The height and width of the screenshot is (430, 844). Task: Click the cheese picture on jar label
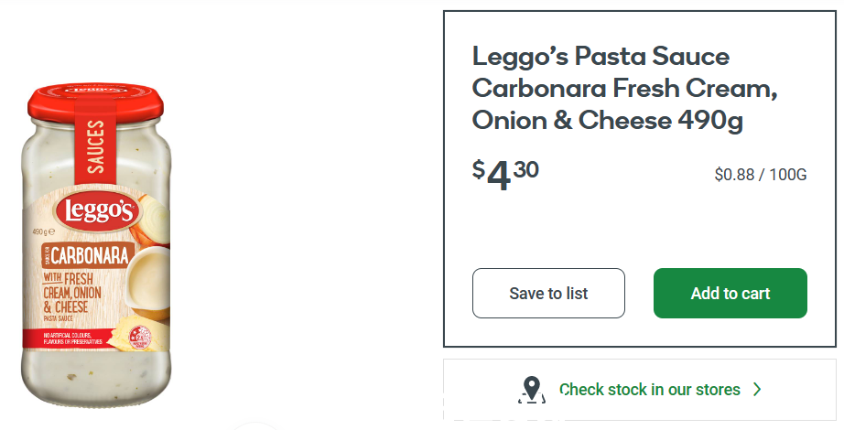pyautogui.click(x=140, y=333)
